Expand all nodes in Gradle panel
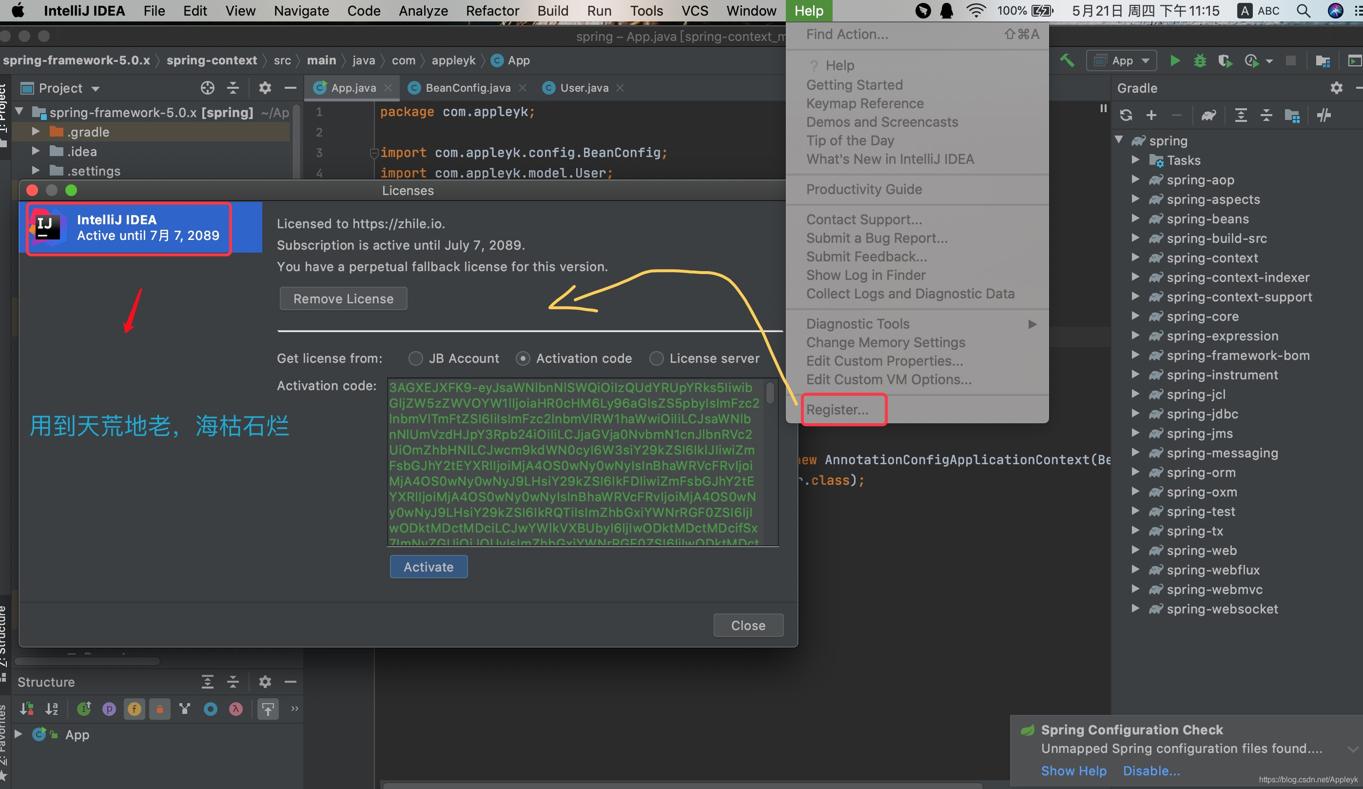 coord(1241,115)
